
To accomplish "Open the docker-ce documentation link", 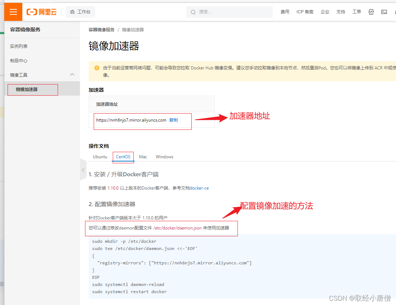I will pyautogui.click(x=199, y=188).
